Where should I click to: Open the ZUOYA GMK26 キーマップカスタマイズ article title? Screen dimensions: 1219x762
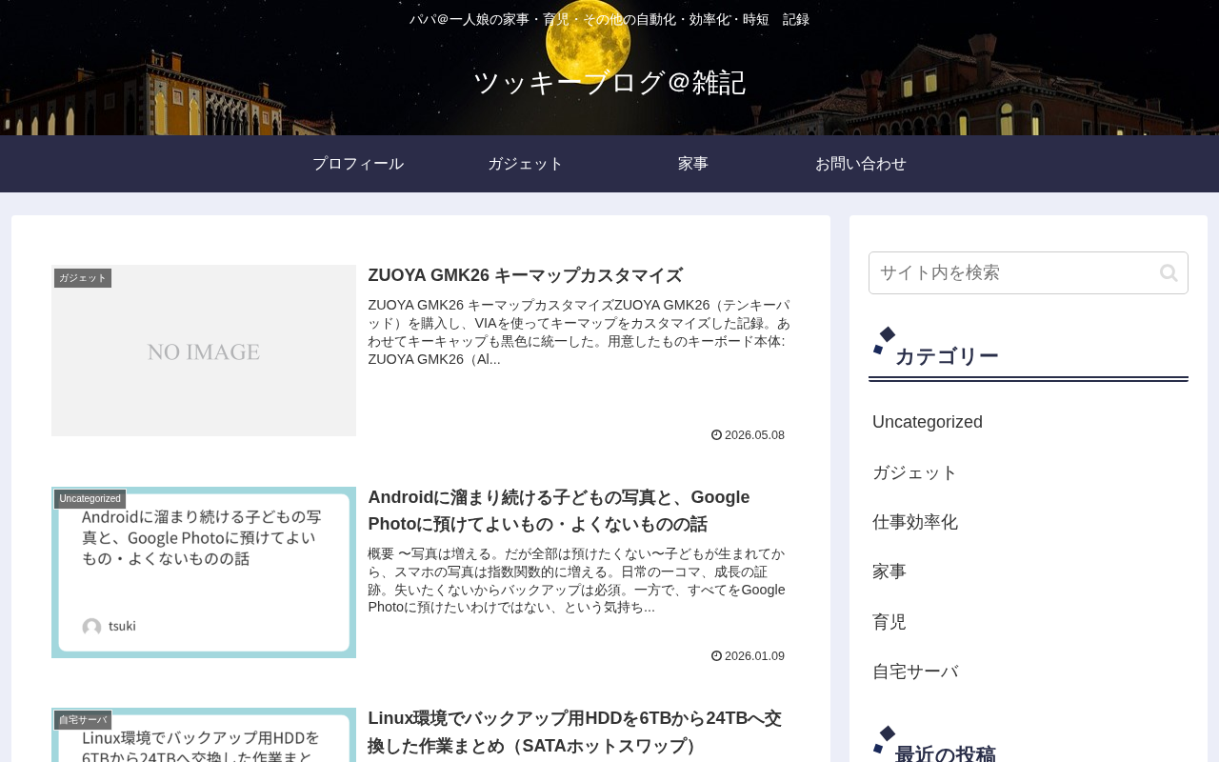tap(526, 276)
